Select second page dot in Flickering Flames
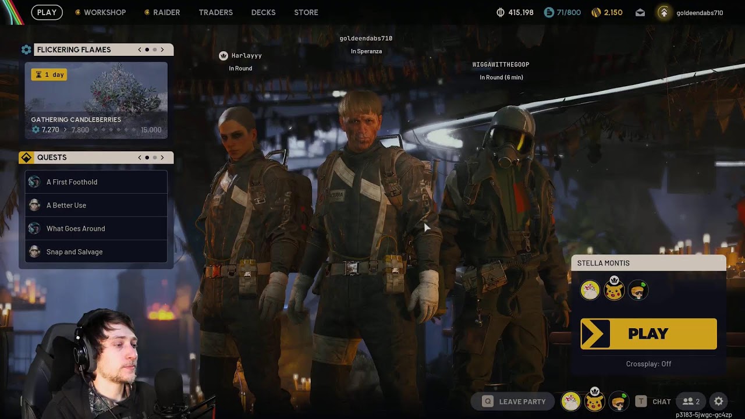 (x=155, y=50)
